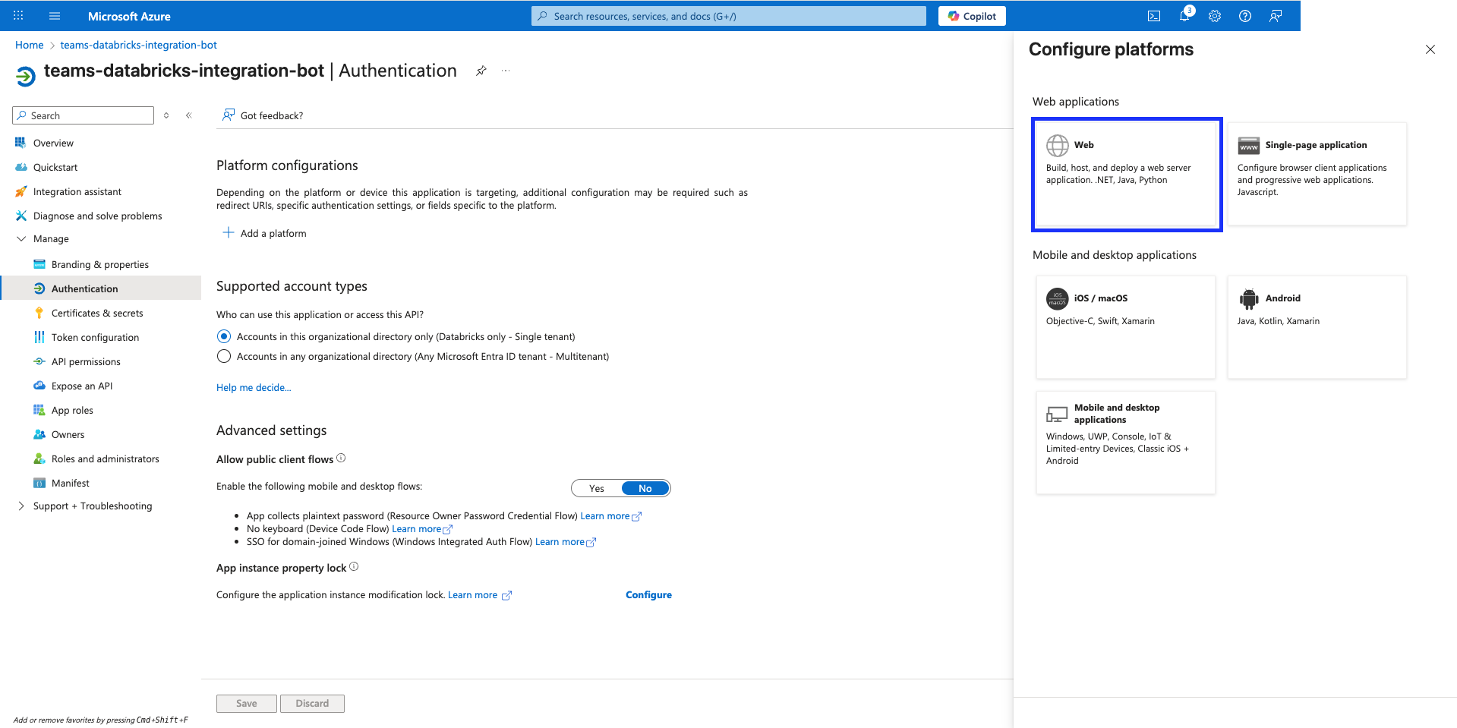
Task: Click the Roles and administrators icon
Action: [39, 459]
